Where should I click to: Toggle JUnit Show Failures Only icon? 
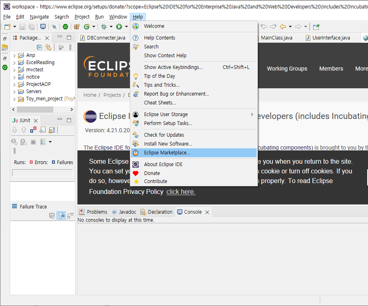tap(33, 130)
